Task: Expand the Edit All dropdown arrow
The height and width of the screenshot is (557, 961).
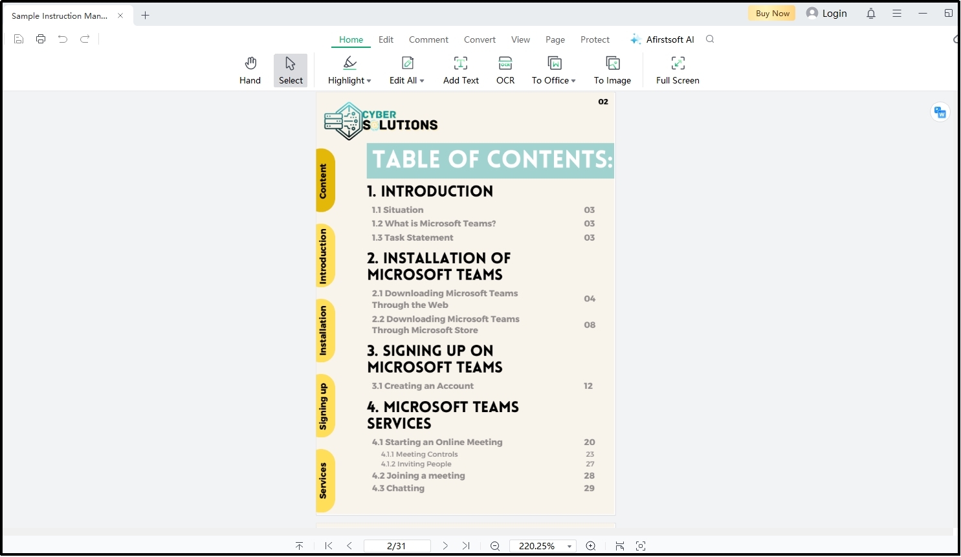Action: click(x=422, y=81)
